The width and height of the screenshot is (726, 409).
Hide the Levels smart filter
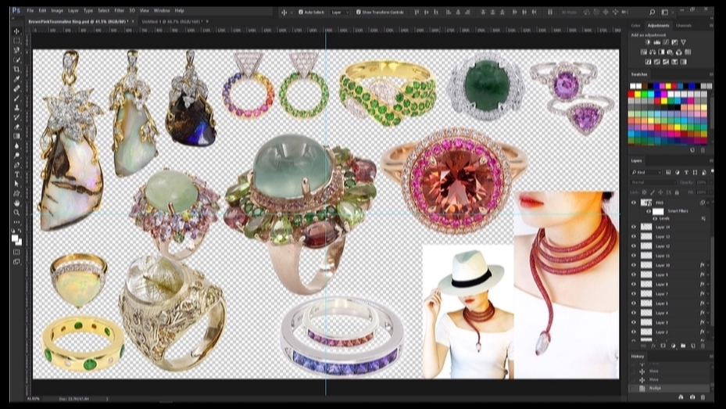click(x=655, y=218)
